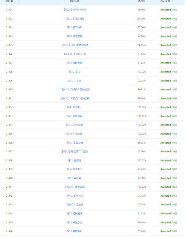Open 【例6.1】比赛成绩 problem link
The height and width of the screenshot is (238, 186).
(74, 187)
